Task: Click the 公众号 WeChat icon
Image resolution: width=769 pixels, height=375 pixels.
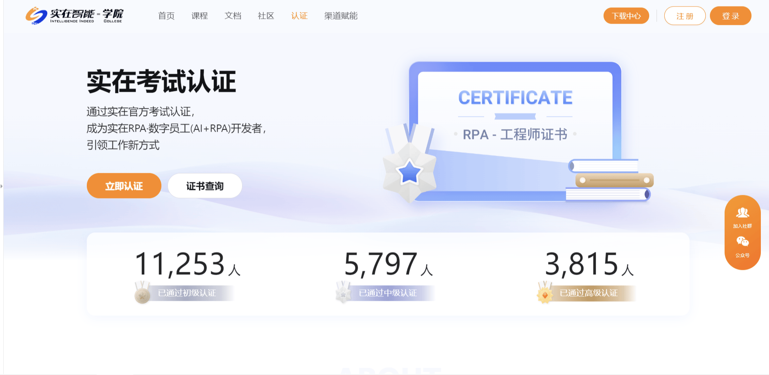Action: [x=742, y=242]
